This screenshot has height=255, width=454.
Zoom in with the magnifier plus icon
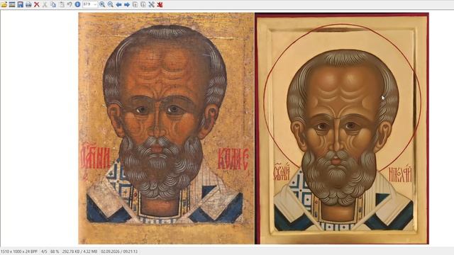pos(102,4)
